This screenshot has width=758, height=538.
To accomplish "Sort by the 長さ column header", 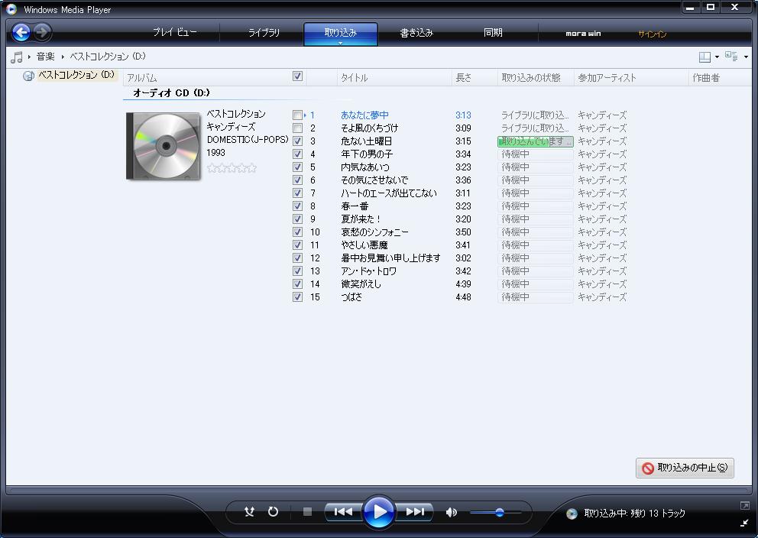I will (475, 78).
